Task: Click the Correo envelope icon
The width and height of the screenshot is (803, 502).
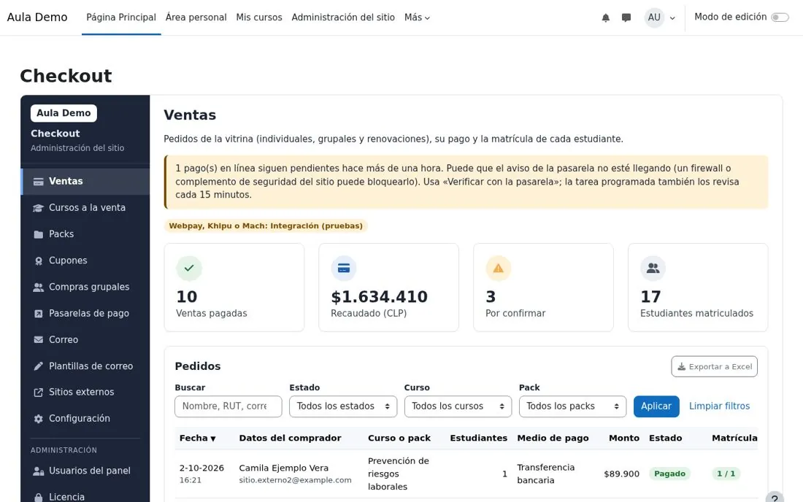Action: pos(39,340)
